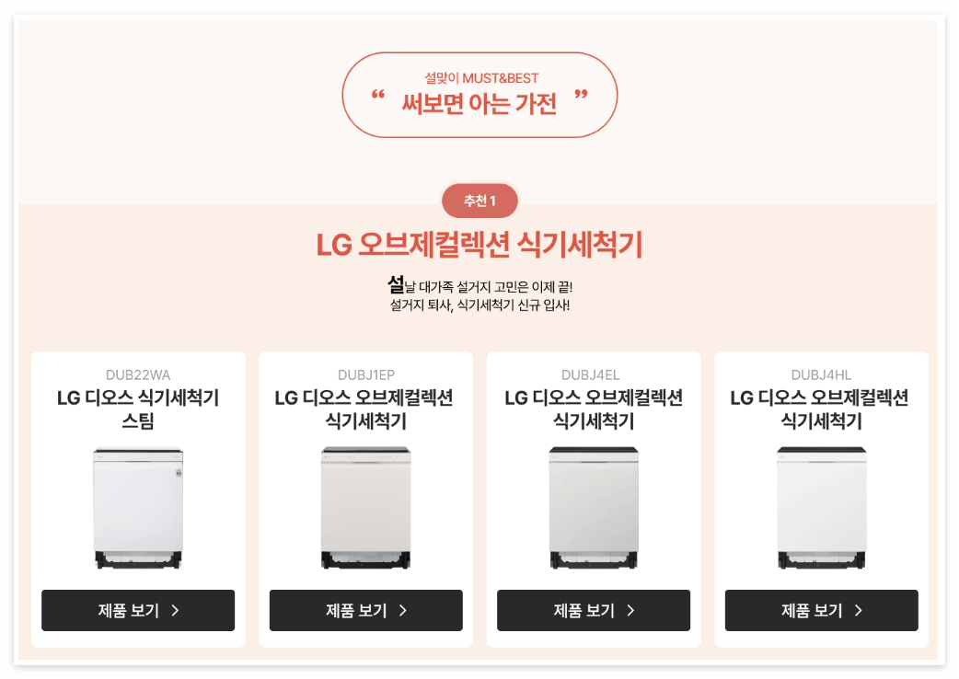Open the DUBJ4EL dishwasher product image
959x679 pixels.
[x=594, y=508]
